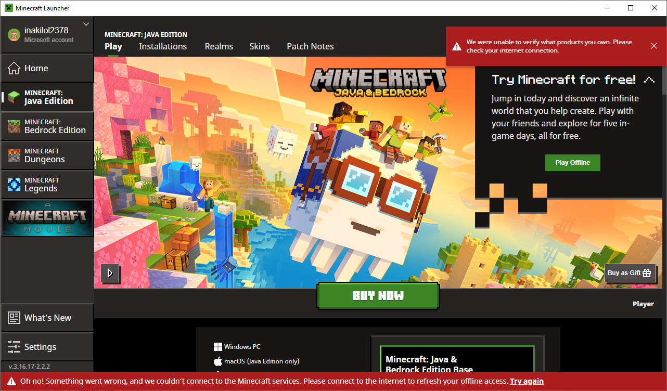667x391 pixels.
Task: Go to the Realms tab
Action: 219,46
